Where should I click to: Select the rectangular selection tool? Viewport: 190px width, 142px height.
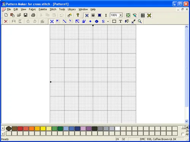(114, 21)
